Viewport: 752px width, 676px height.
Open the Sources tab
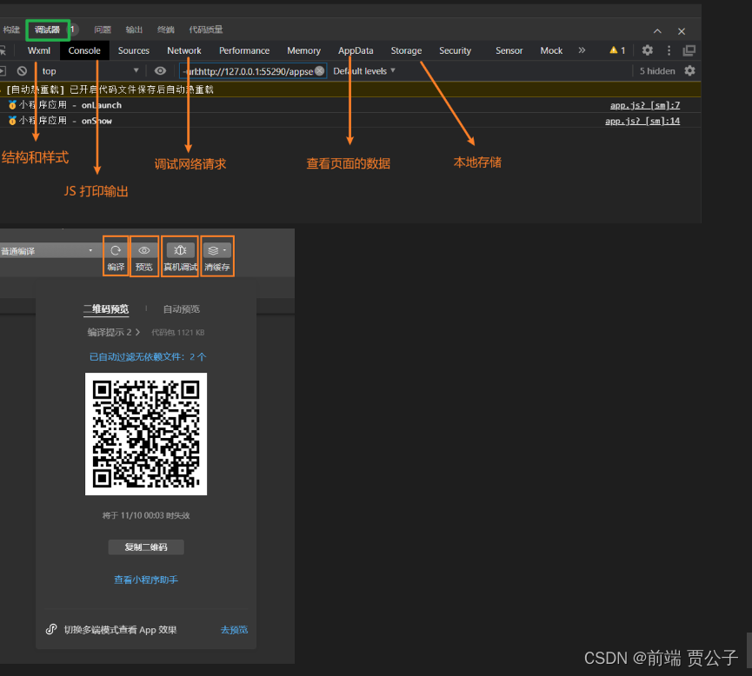tap(133, 50)
